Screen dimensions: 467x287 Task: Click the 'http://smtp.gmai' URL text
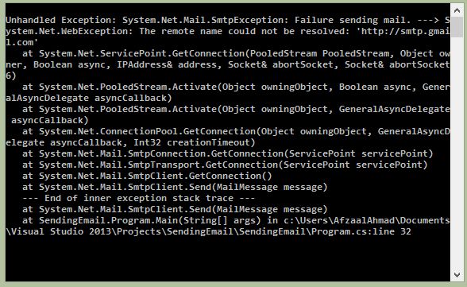(405, 31)
